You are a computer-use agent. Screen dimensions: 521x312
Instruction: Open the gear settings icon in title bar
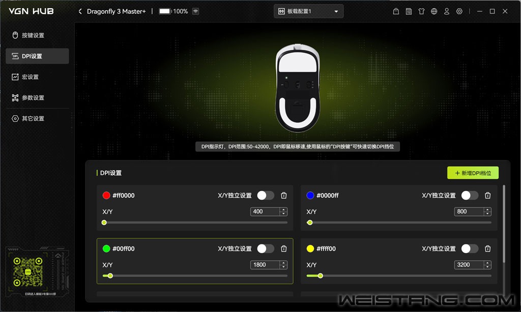point(459,11)
